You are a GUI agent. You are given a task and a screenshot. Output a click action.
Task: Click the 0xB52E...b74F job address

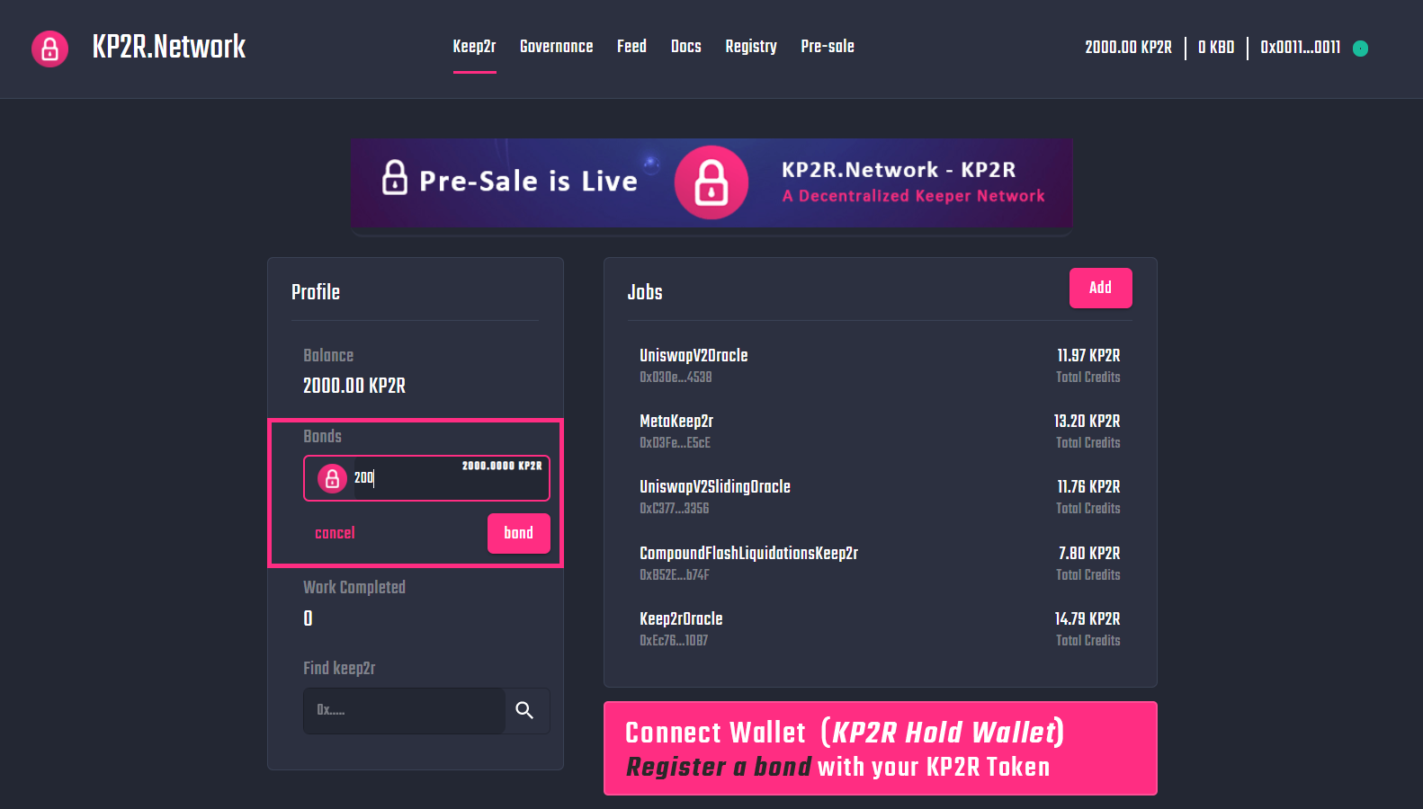674,575
